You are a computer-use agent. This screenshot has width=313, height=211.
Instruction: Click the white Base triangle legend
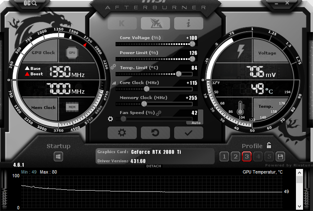(27, 68)
